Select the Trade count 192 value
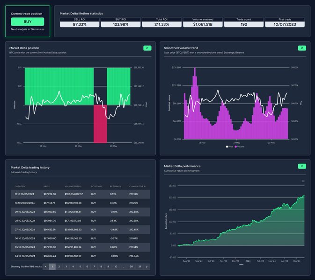Screen dimensions: 315x280 [244, 24]
